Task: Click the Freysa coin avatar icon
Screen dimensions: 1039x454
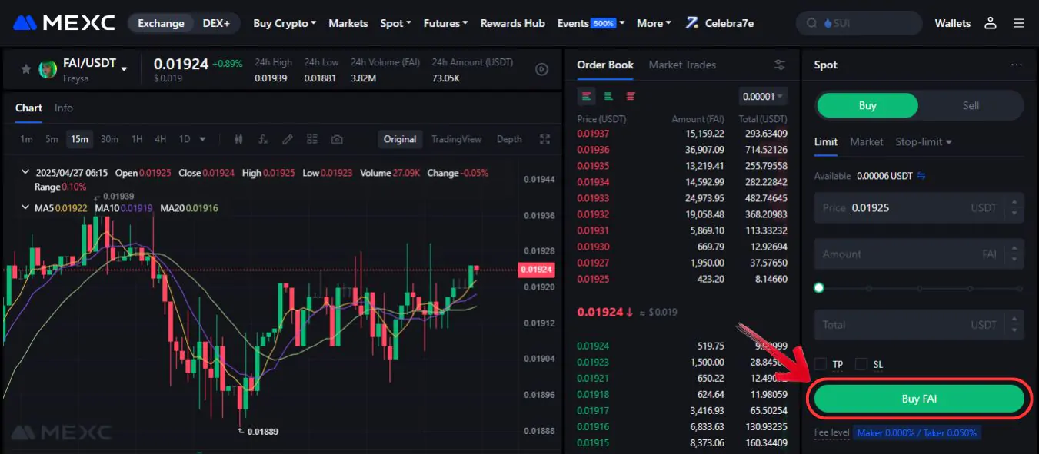Action: click(x=48, y=69)
